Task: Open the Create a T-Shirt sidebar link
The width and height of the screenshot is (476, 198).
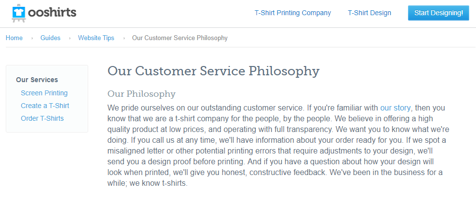Action: tap(45, 106)
